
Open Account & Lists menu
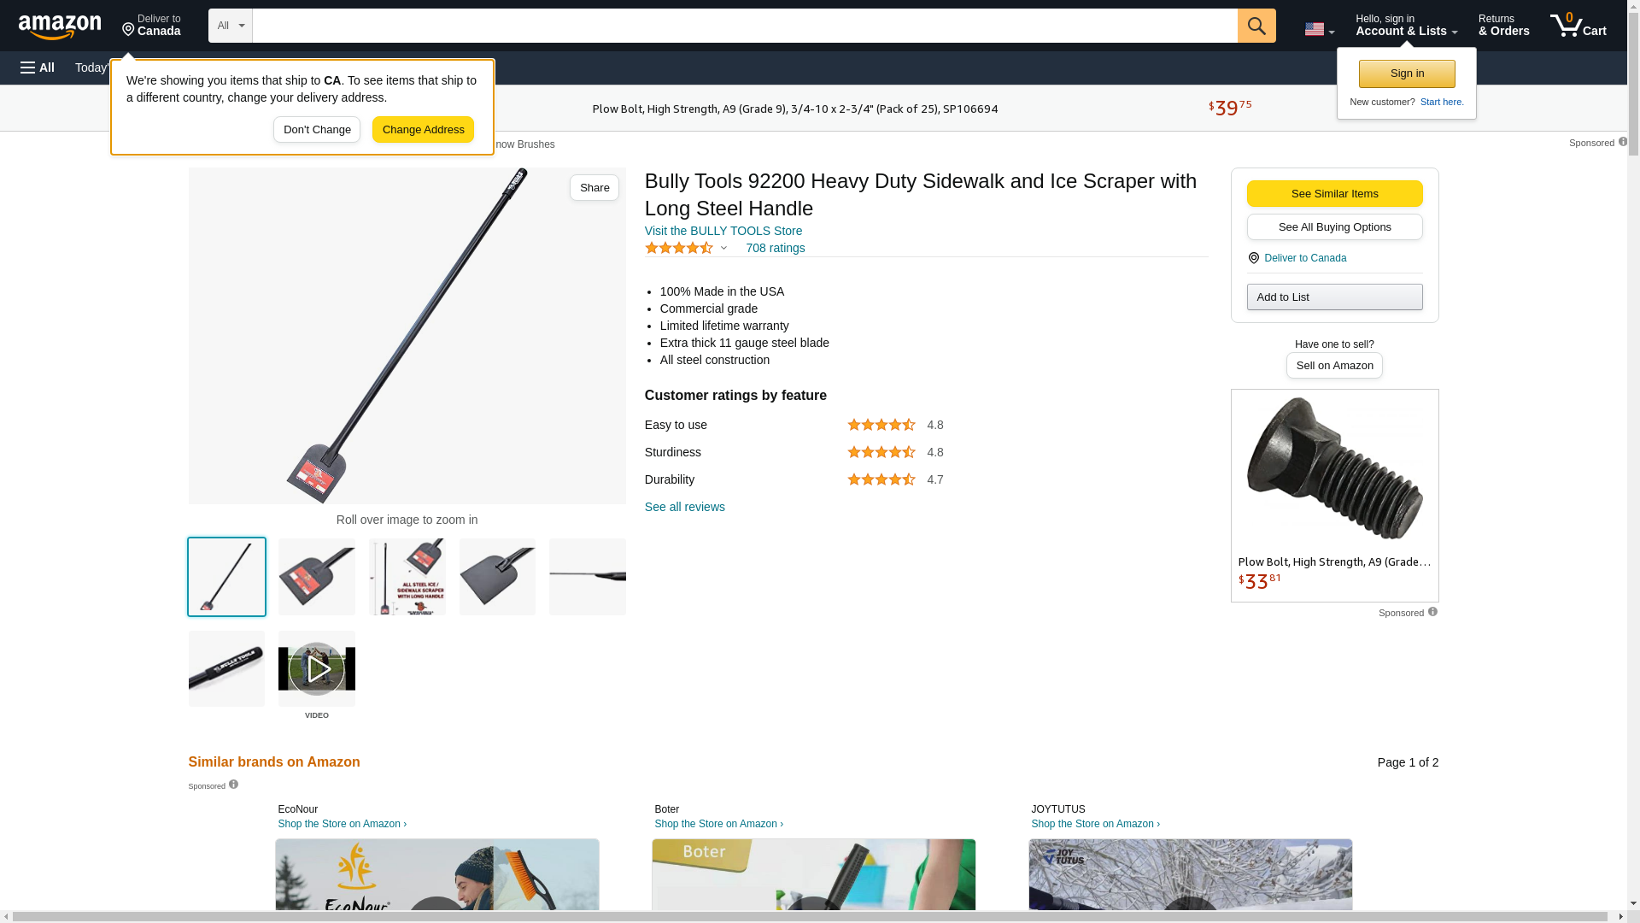click(x=1406, y=26)
